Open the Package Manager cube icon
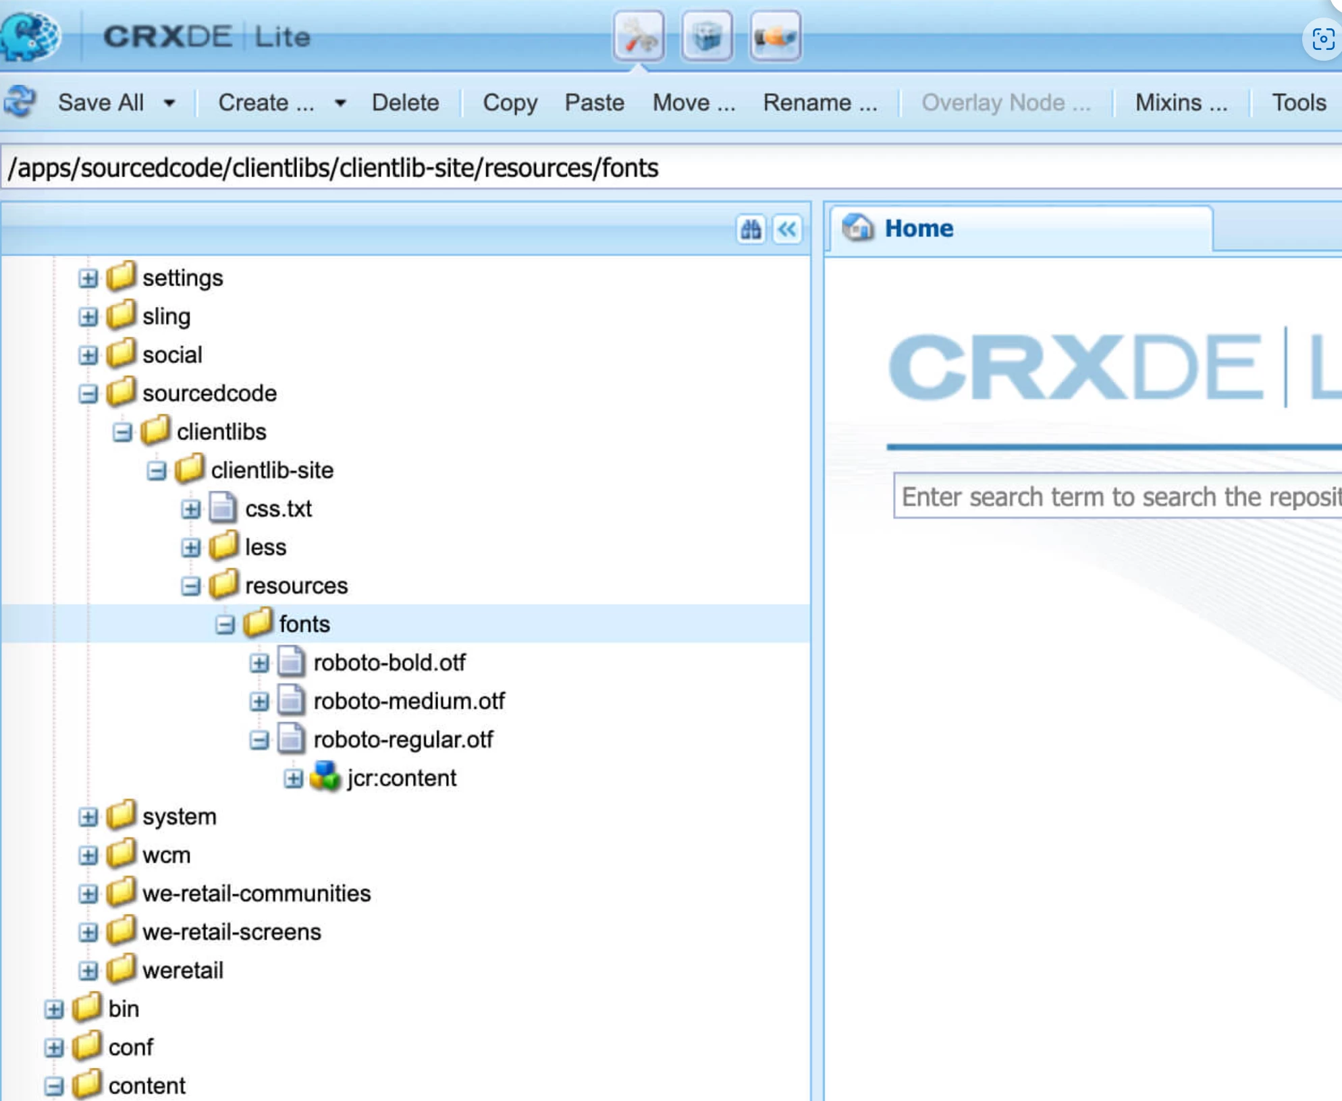 tap(706, 36)
